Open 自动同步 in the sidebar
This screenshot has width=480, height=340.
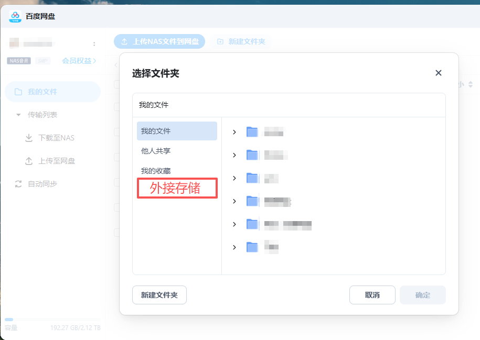tap(42, 184)
